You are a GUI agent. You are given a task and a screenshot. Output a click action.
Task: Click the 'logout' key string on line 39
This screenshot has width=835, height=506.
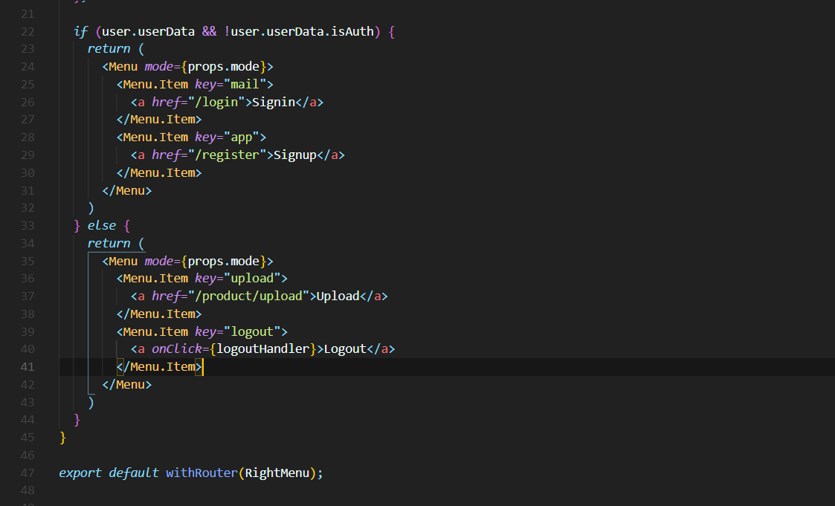(252, 332)
